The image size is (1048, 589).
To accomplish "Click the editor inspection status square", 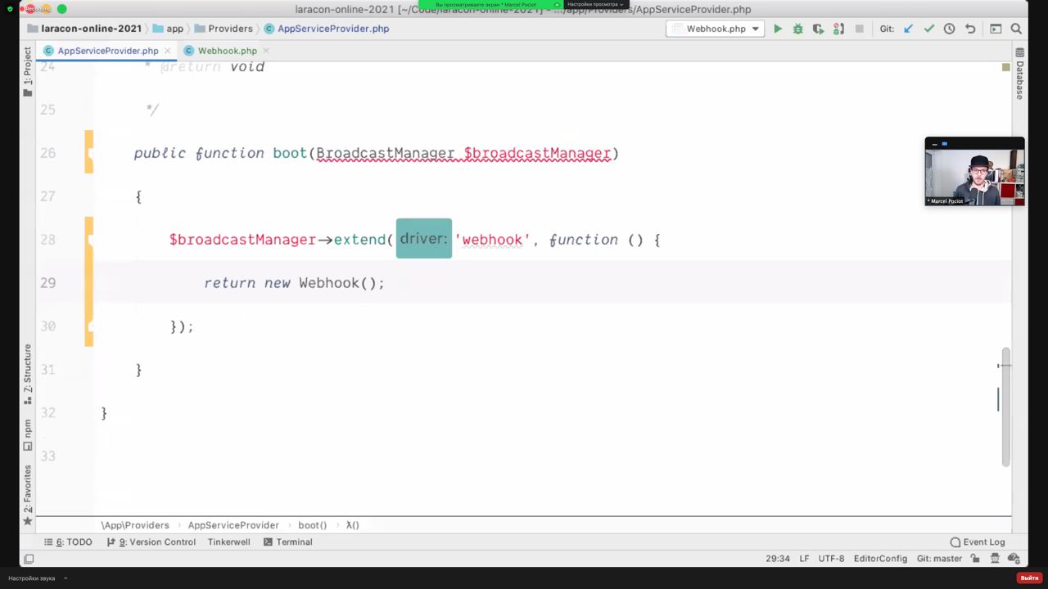I will point(1006,67).
